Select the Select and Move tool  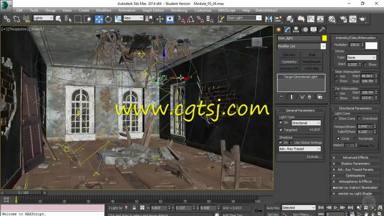click(x=99, y=19)
